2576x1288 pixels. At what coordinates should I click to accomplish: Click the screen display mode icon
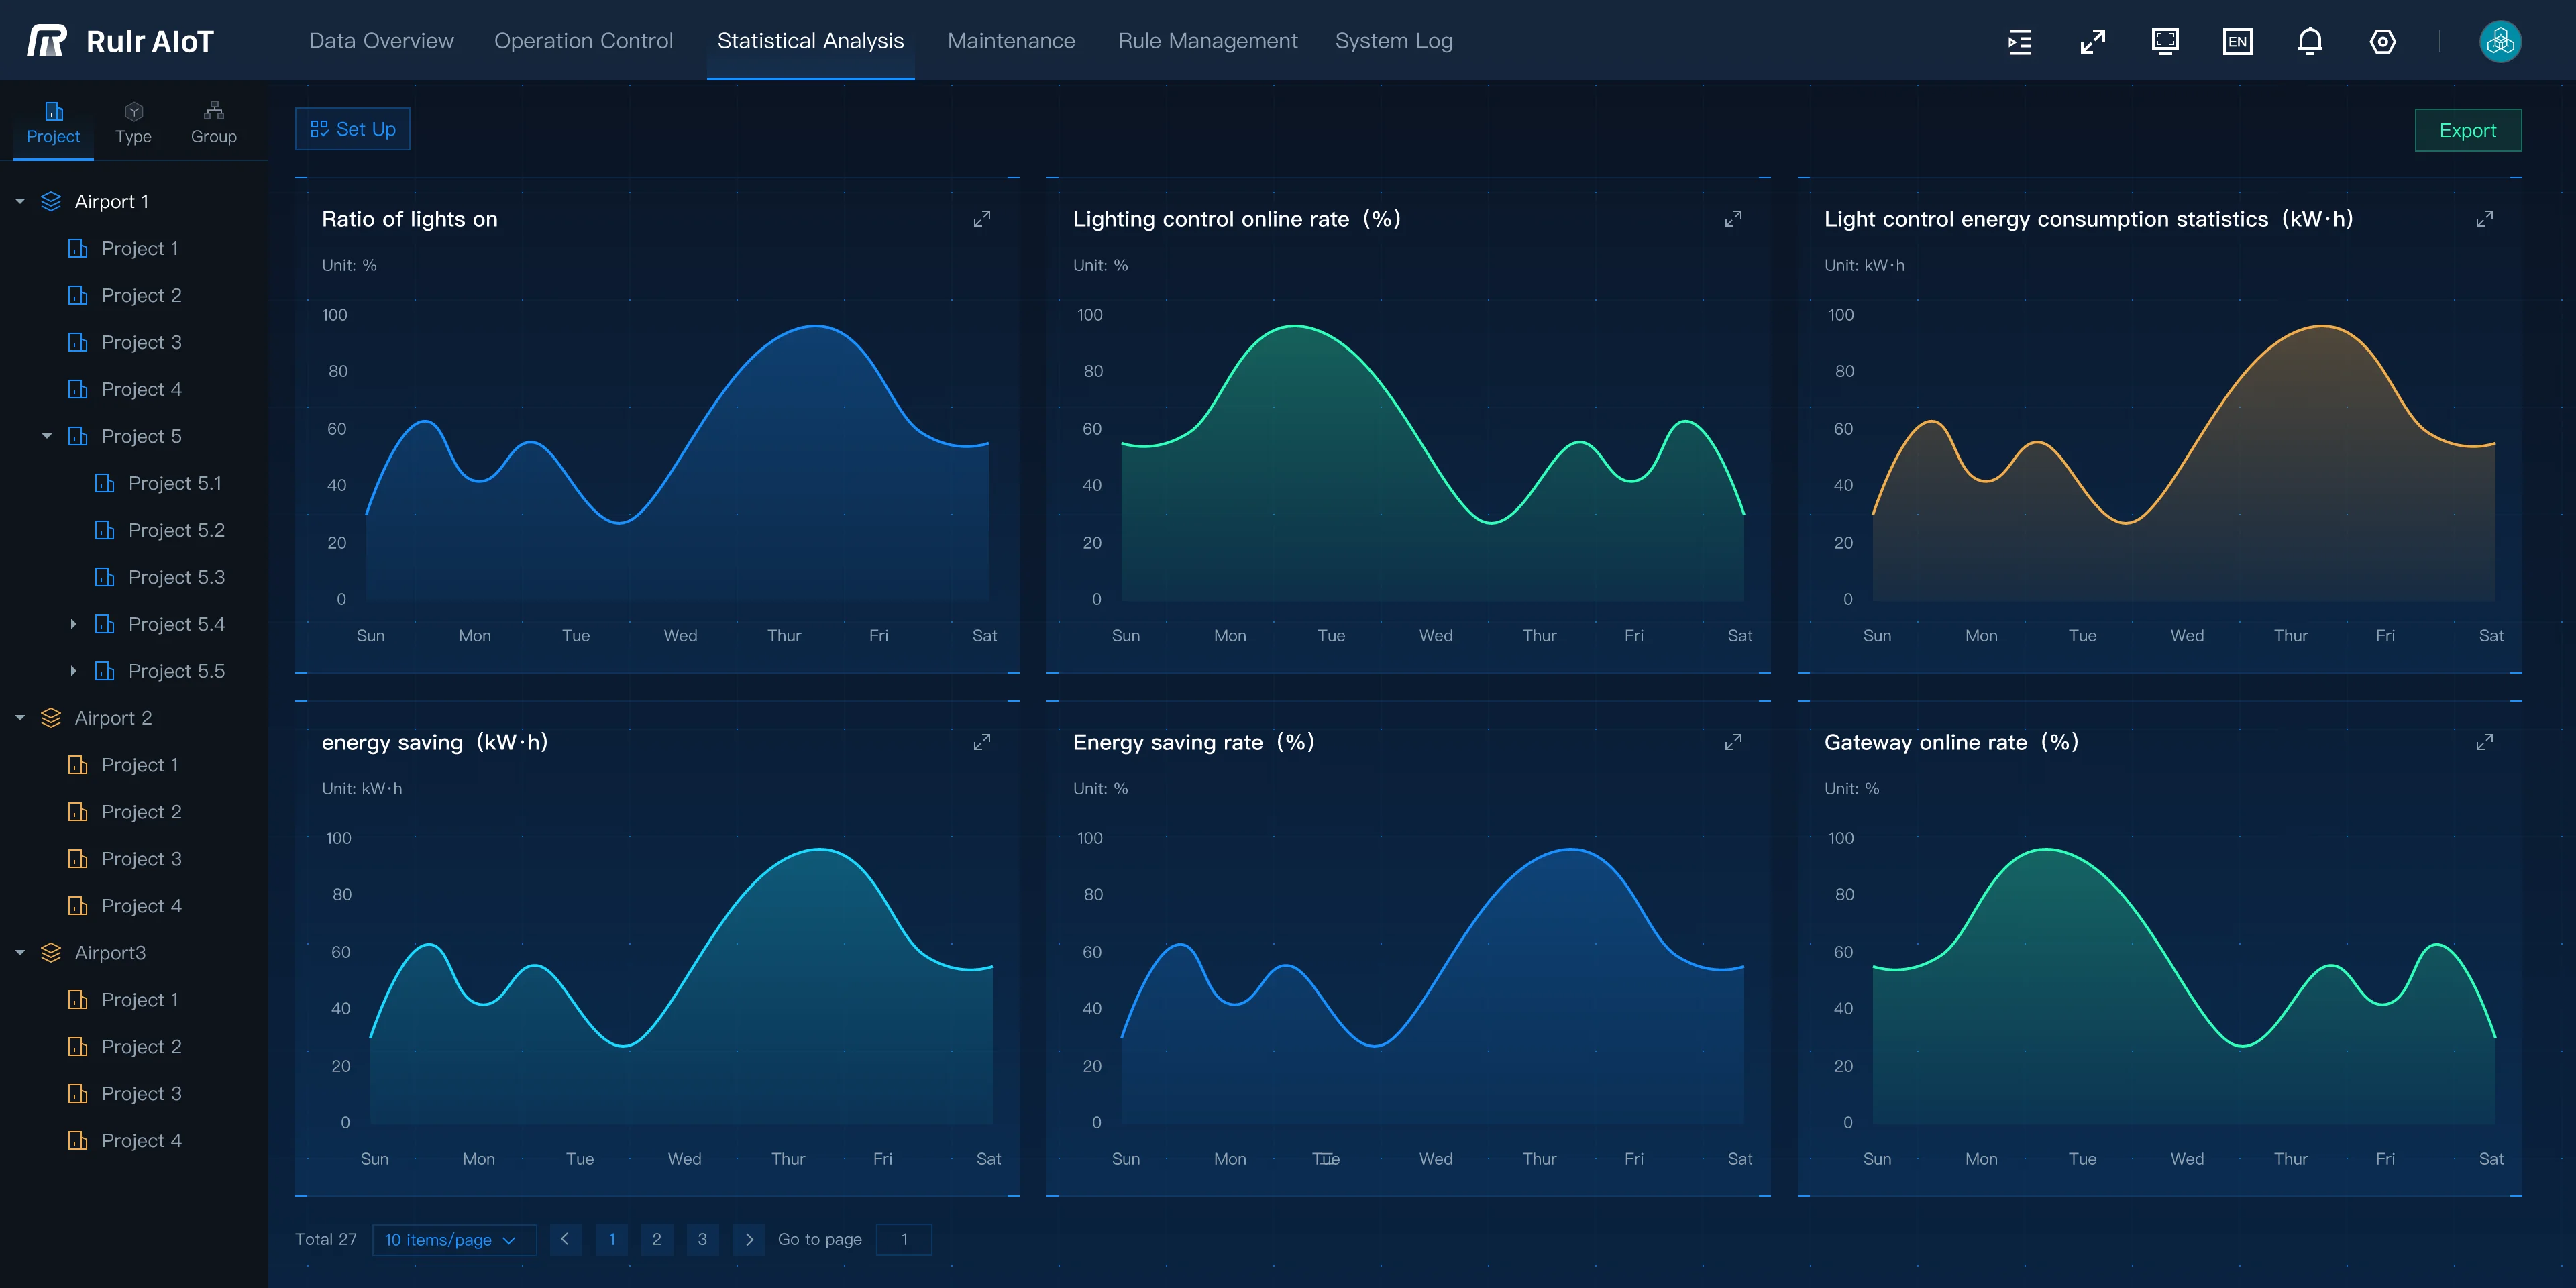pos(2165,41)
